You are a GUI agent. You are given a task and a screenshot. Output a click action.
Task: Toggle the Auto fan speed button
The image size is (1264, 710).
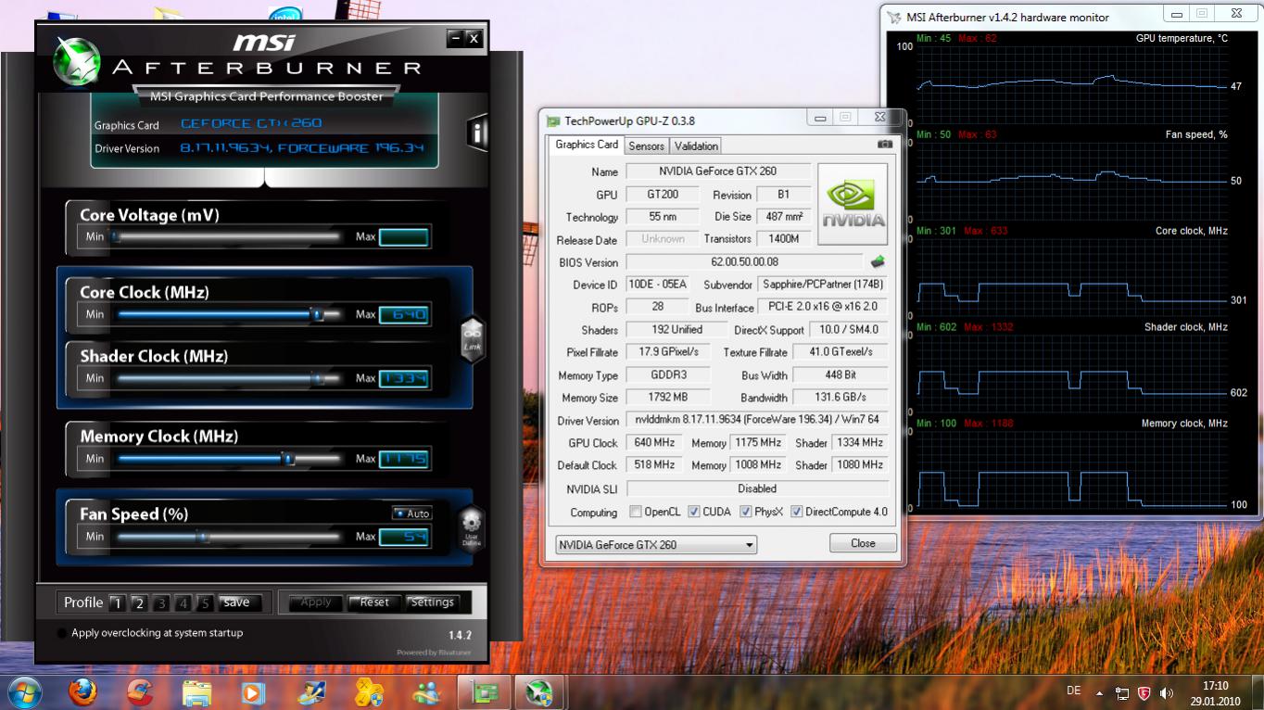coord(412,513)
